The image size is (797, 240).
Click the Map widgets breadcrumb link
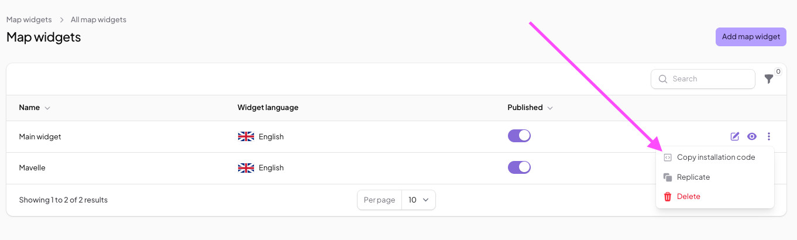[28, 20]
